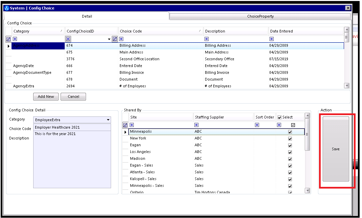Open the Select column filter icon
Viewport: 362px width, 218px height.
pos(279,125)
